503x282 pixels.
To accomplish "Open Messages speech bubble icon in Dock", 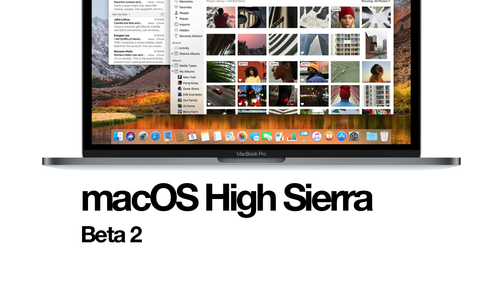I will (x=255, y=137).
